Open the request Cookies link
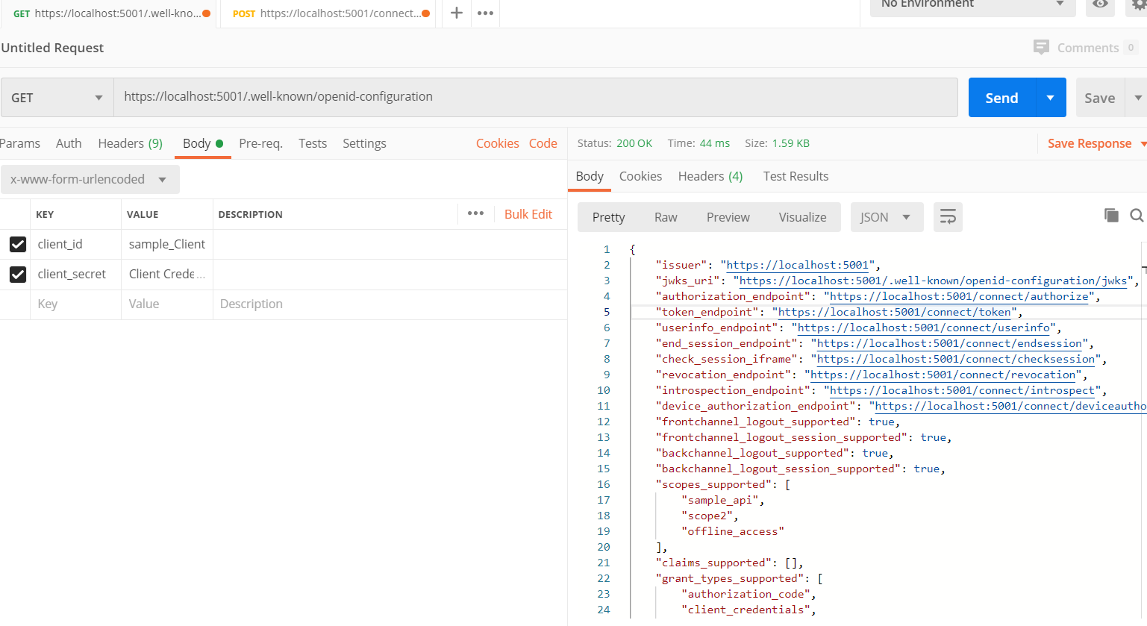The image size is (1147, 626). (497, 143)
